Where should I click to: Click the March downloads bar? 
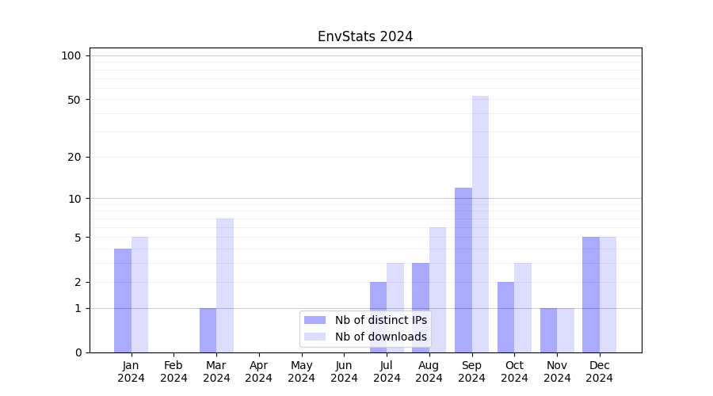225,285
